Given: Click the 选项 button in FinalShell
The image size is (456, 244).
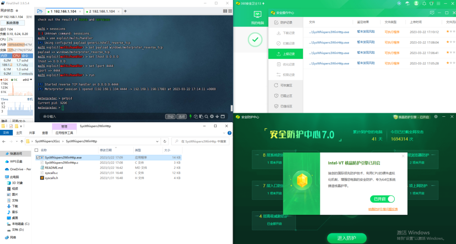Looking at the screenshot, I should (182, 116).
